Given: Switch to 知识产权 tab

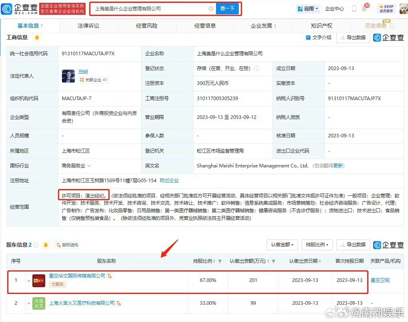Looking at the screenshot, I should [x=322, y=26].
